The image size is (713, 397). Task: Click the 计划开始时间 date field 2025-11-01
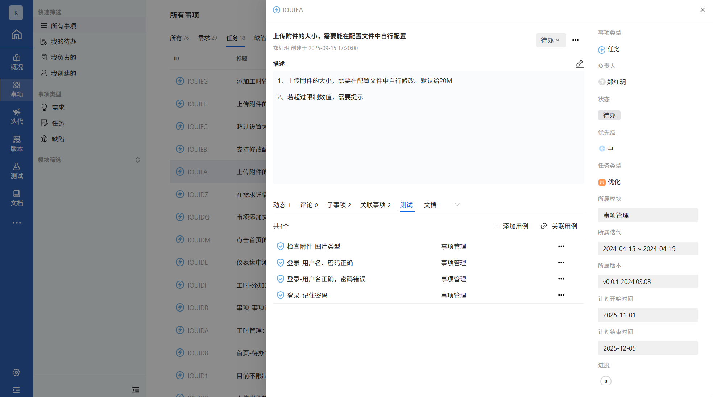(647, 315)
